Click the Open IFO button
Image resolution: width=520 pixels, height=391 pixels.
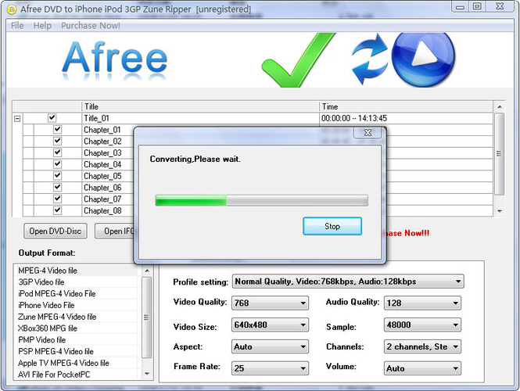(x=115, y=231)
